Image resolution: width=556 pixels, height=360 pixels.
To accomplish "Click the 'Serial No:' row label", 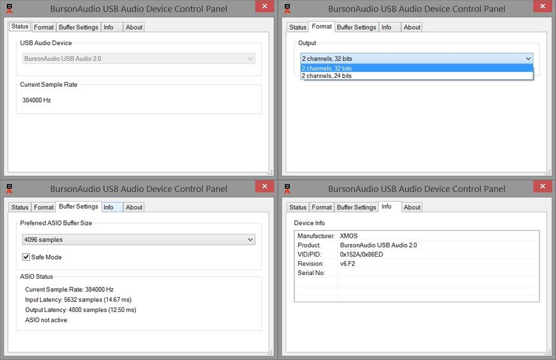I will tap(311, 273).
